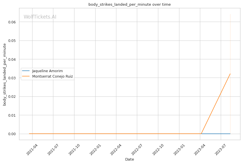
Task: Click the 0.03 y-axis tick label
Action: [12, 78]
